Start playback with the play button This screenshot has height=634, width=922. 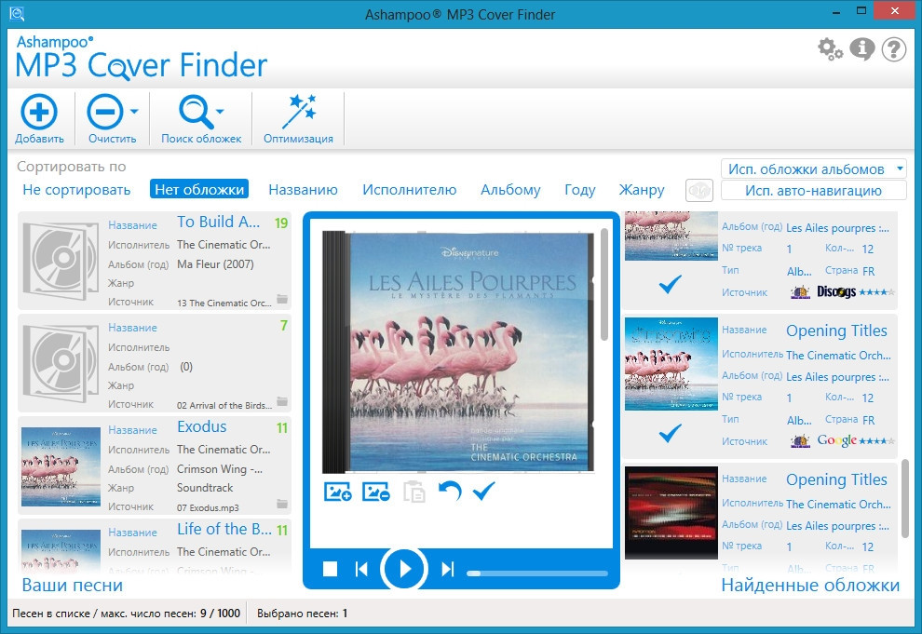pos(404,569)
